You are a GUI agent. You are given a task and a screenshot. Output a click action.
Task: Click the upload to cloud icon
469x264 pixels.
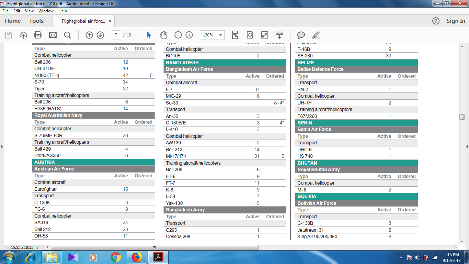tap(23, 35)
